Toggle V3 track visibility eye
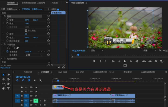This screenshot has height=107, width=168. [36, 87]
